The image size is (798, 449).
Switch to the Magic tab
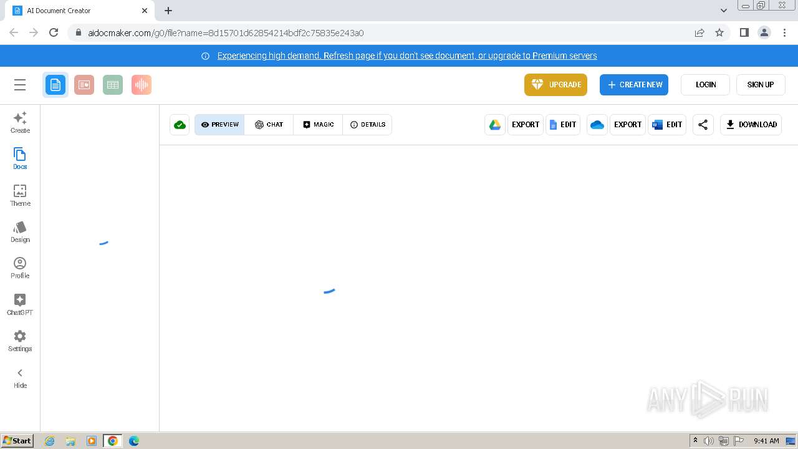pyautogui.click(x=318, y=125)
